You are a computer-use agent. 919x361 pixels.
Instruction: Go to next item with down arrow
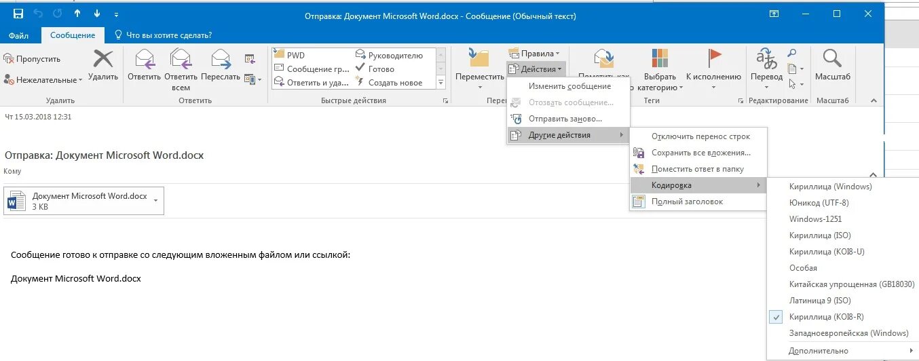97,14
